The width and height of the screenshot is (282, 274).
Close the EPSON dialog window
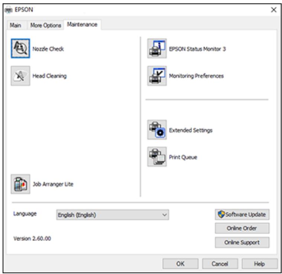click(x=274, y=10)
